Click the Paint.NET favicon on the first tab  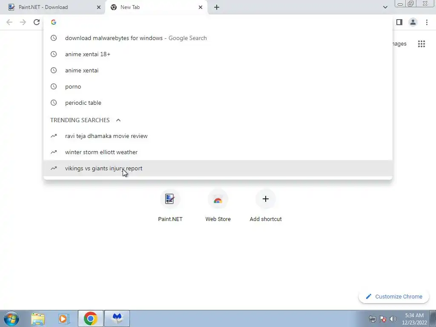coord(11,7)
